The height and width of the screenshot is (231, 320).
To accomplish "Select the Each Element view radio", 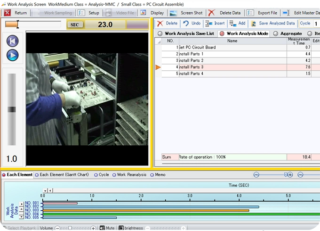I will click(4, 175).
